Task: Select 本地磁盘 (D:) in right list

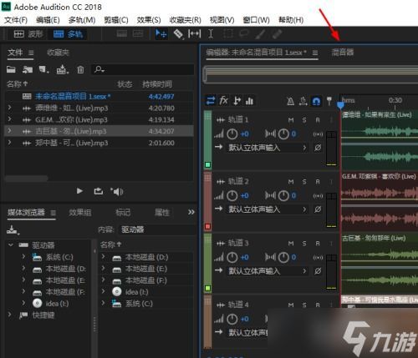Action: [146, 257]
